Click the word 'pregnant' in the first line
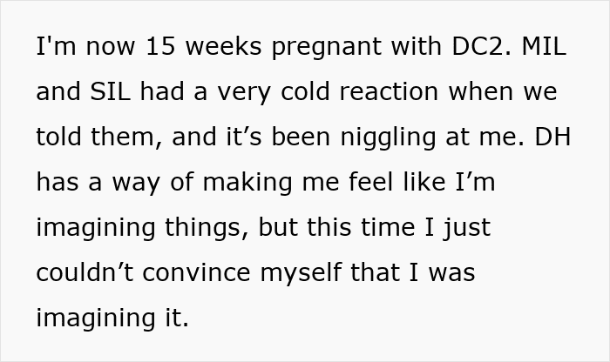 coord(327,46)
